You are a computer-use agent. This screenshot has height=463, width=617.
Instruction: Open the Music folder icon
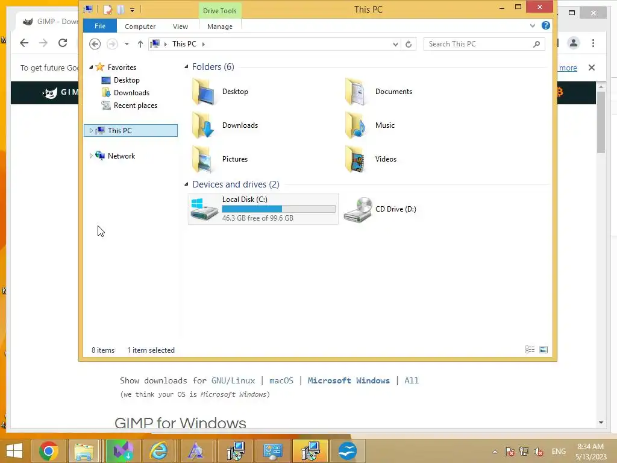[355, 125]
